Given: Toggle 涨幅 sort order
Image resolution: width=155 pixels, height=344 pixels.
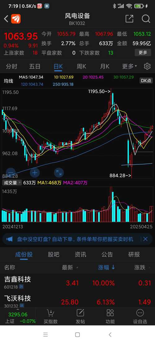Looking at the screenshot, I should tap(106, 268).
